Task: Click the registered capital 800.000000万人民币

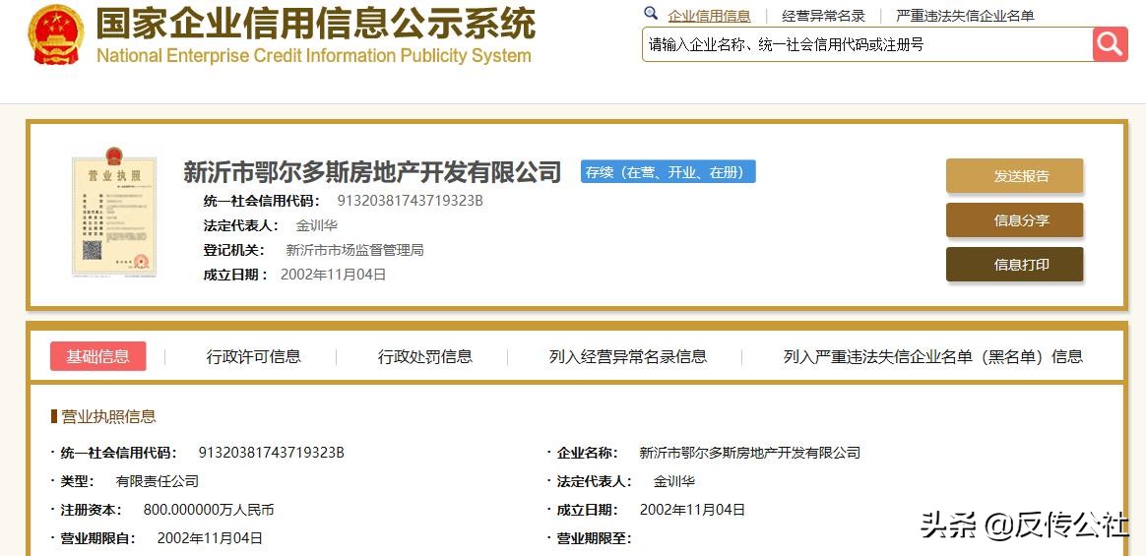Action: (209, 510)
